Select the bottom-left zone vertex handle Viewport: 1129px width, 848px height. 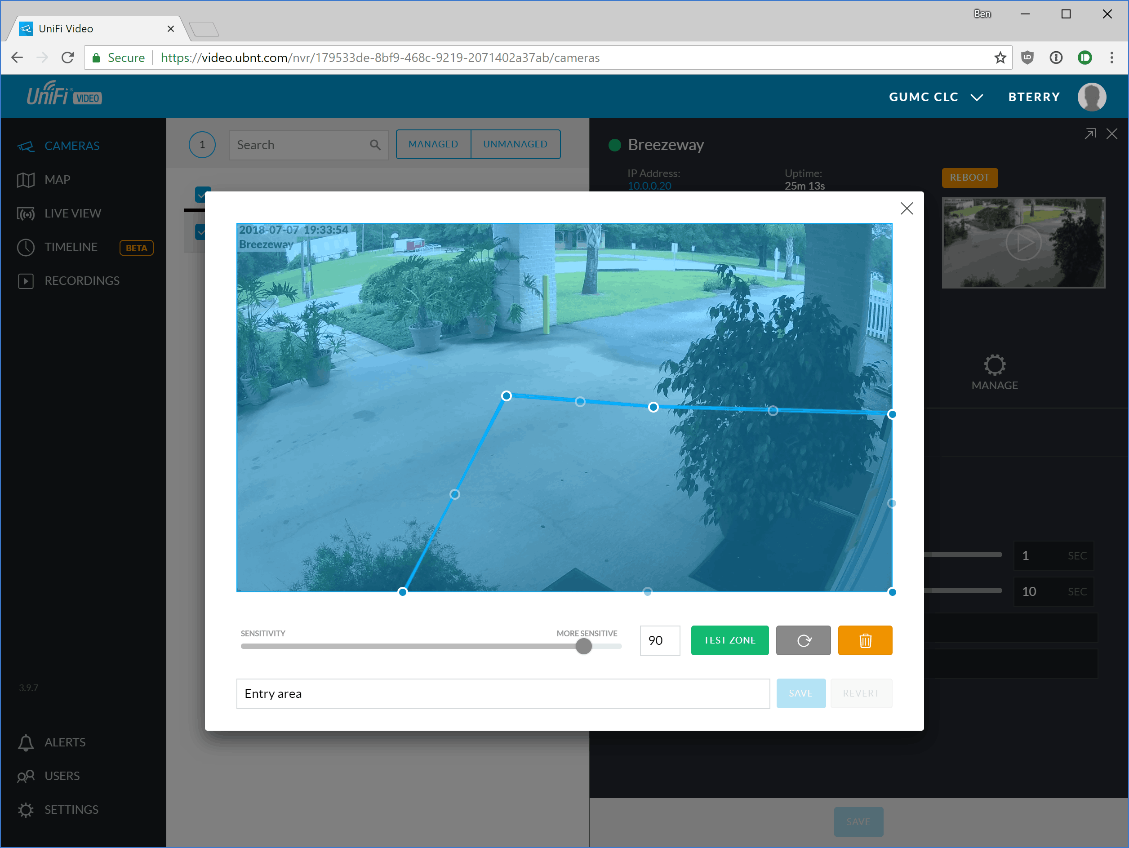(403, 592)
